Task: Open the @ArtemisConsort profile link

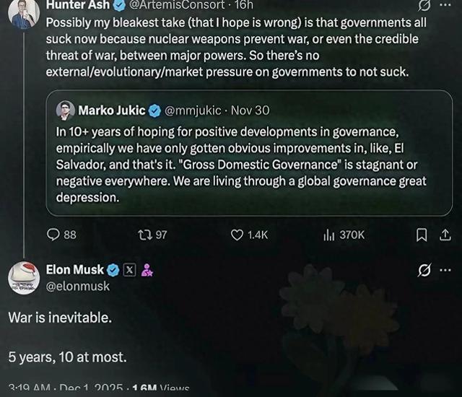Action: tap(176, 5)
